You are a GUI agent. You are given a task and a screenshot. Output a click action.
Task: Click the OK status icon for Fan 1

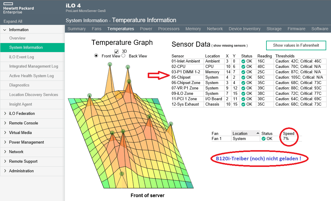pos(263,139)
